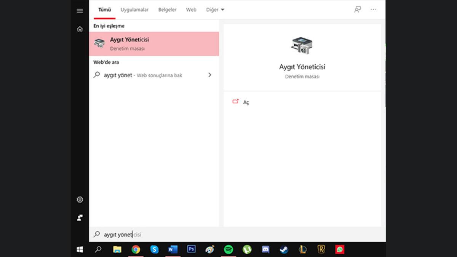Expand the Diğer dropdown
Image resolution: width=457 pixels, height=257 pixels.
pyautogui.click(x=215, y=10)
